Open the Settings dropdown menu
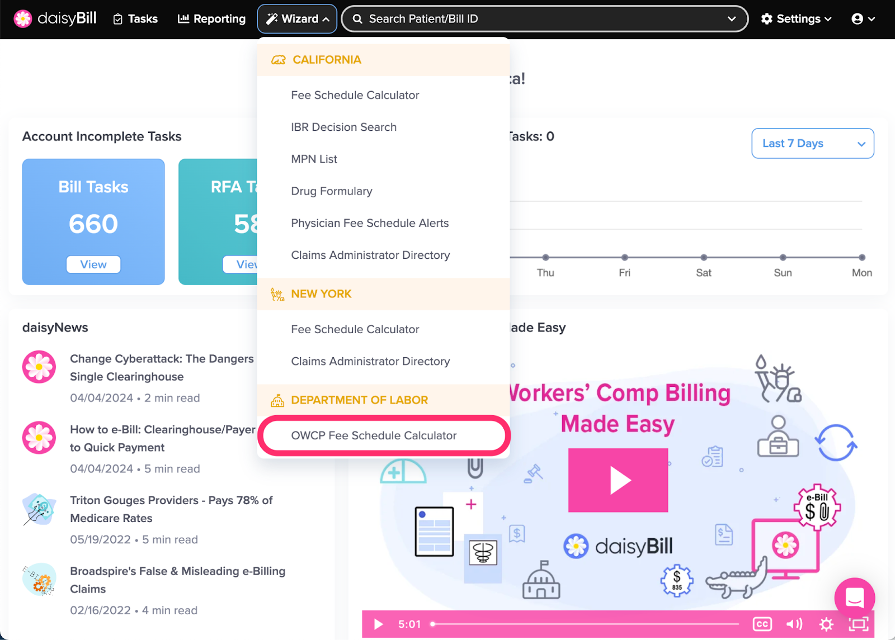 [x=796, y=19]
